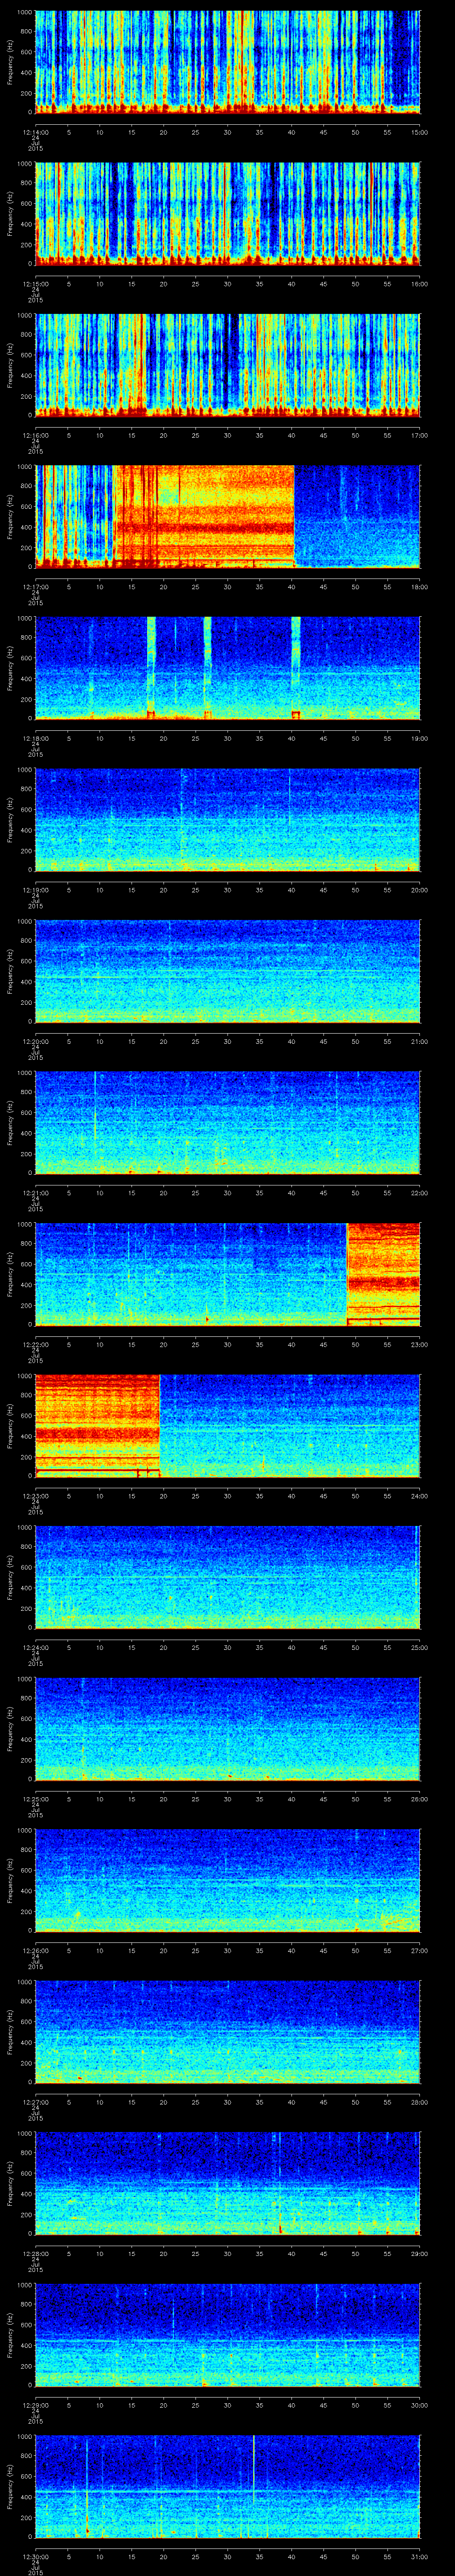Click the 12:23:00 time label
This screenshot has width=455, height=2576.
(36, 1496)
